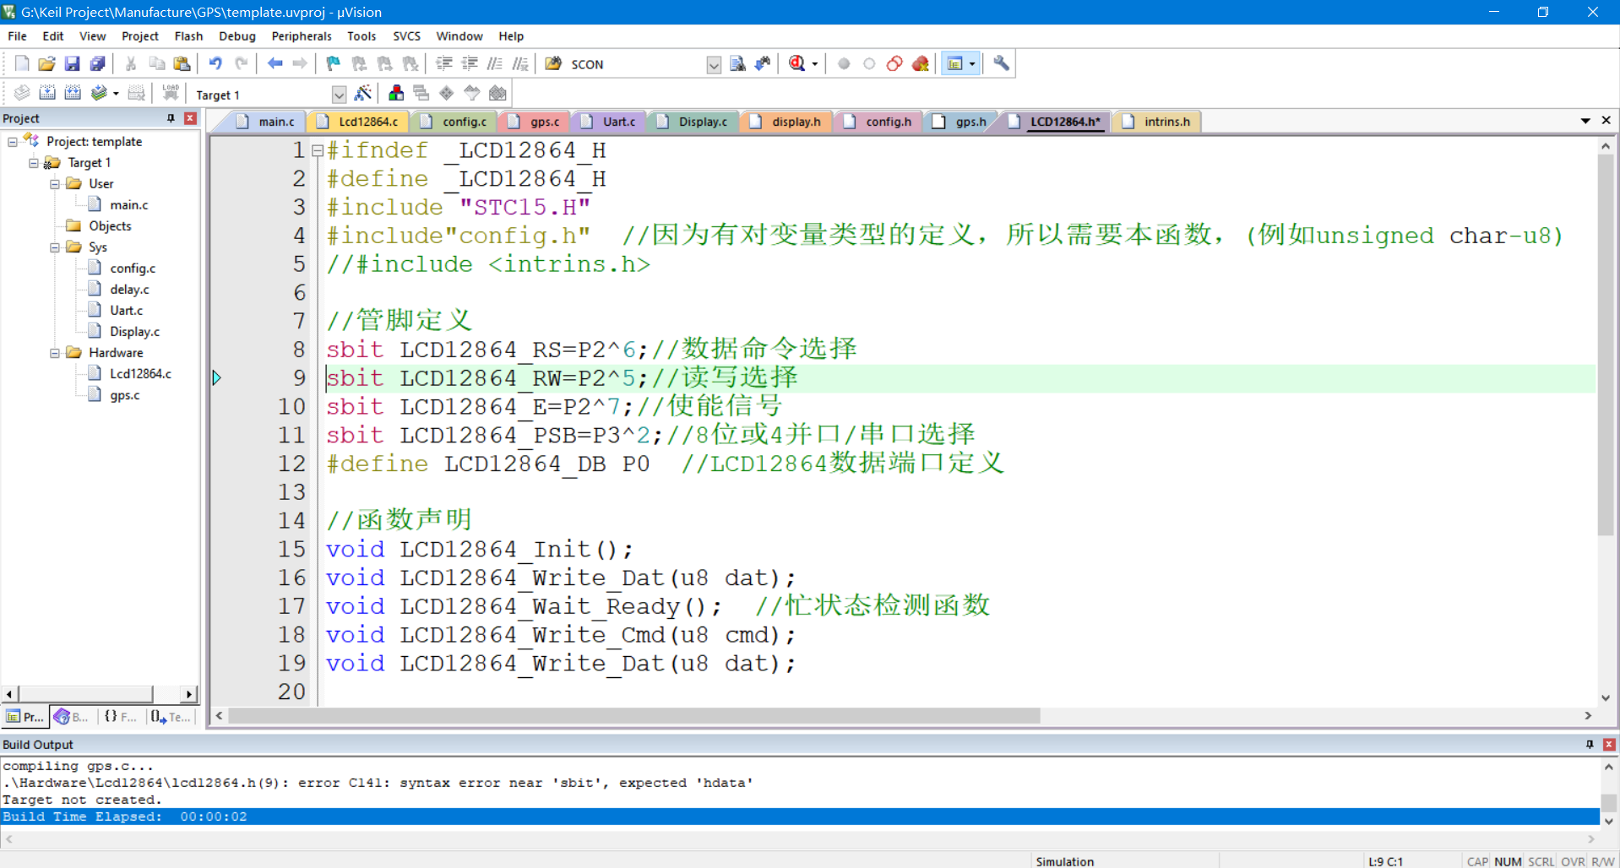Viewport: 1620px width, 868px height.
Task: Open the Peripherals menu
Action: click(x=302, y=36)
